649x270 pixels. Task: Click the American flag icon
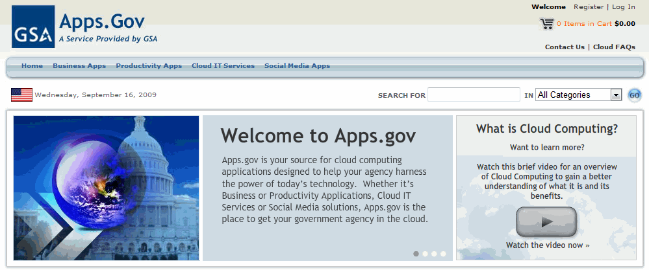(x=21, y=95)
